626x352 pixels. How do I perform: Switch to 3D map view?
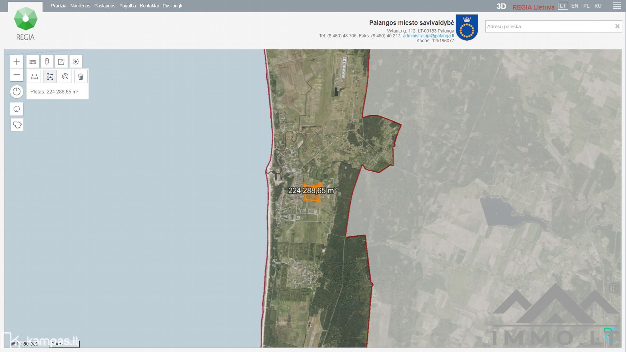(x=501, y=6)
